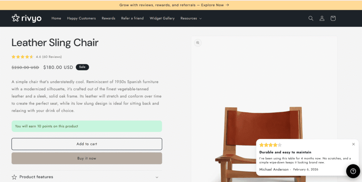Expand the Product features chevron
This screenshot has height=182, width=362.
(157, 177)
